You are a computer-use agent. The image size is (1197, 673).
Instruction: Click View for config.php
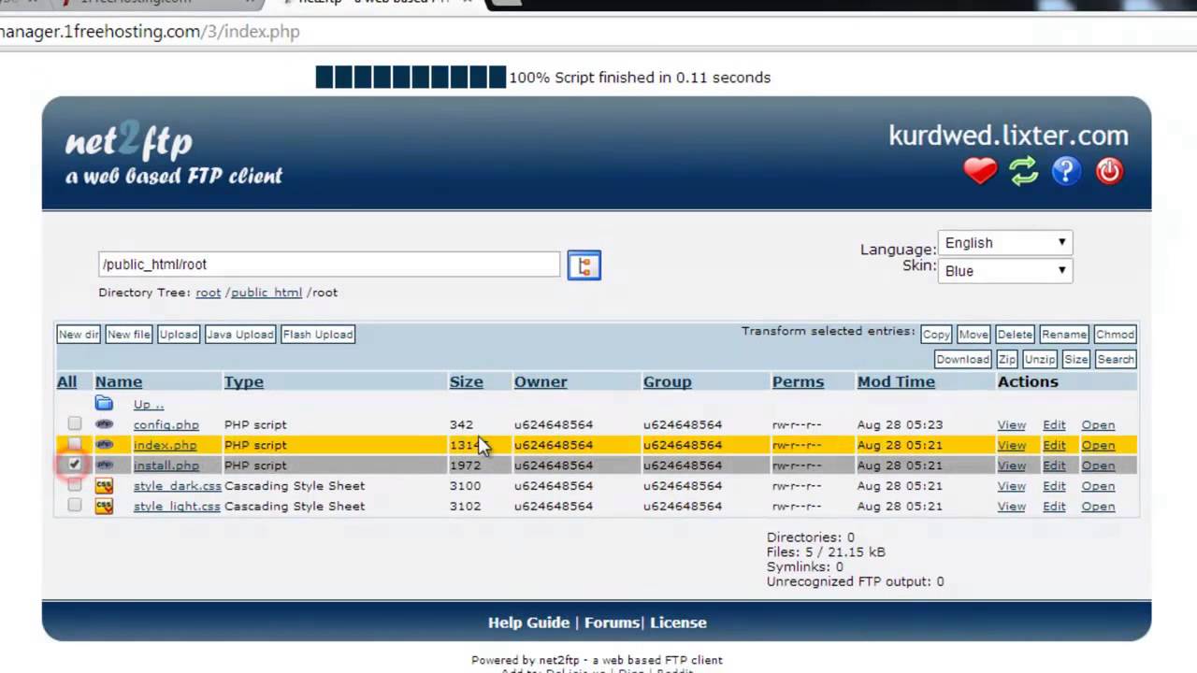[1011, 424]
